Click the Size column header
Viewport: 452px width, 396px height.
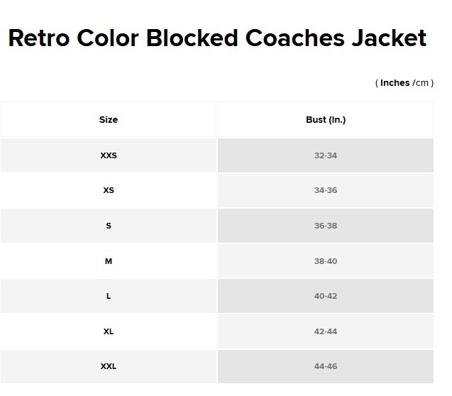(x=109, y=120)
